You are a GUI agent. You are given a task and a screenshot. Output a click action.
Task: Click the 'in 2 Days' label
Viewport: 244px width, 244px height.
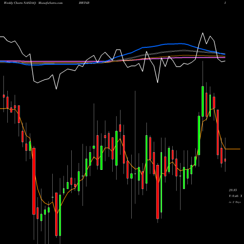pos(235,202)
